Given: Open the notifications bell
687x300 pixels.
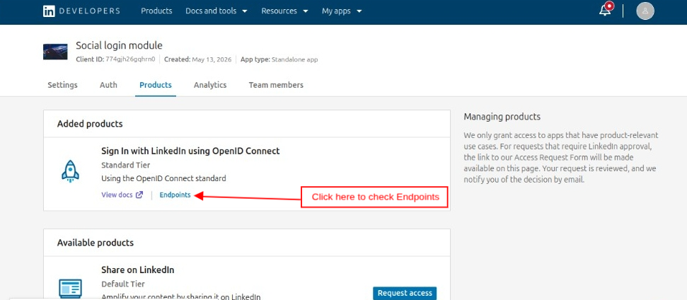Looking at the screenshot, I should tap(606, 10).
